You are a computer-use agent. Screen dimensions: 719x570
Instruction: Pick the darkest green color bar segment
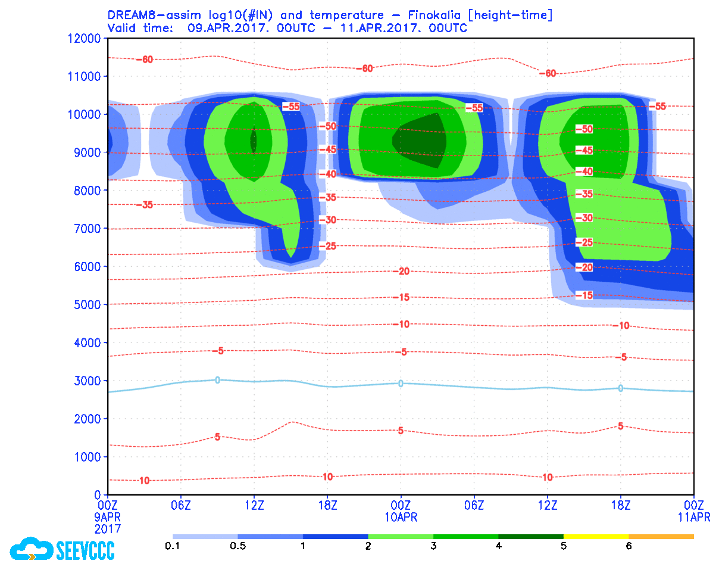click(530, 537)
